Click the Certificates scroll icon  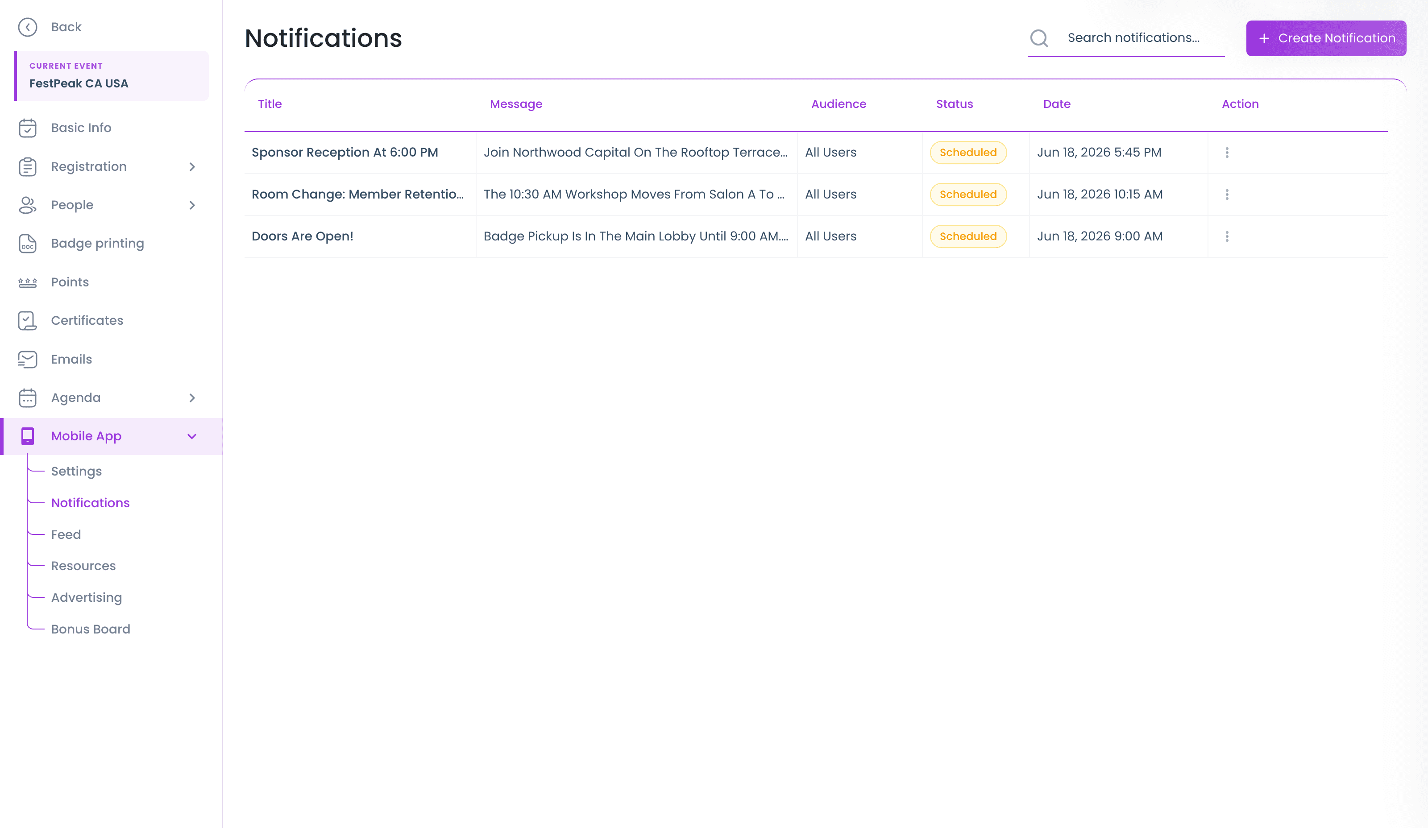click(x=27, y=321)
